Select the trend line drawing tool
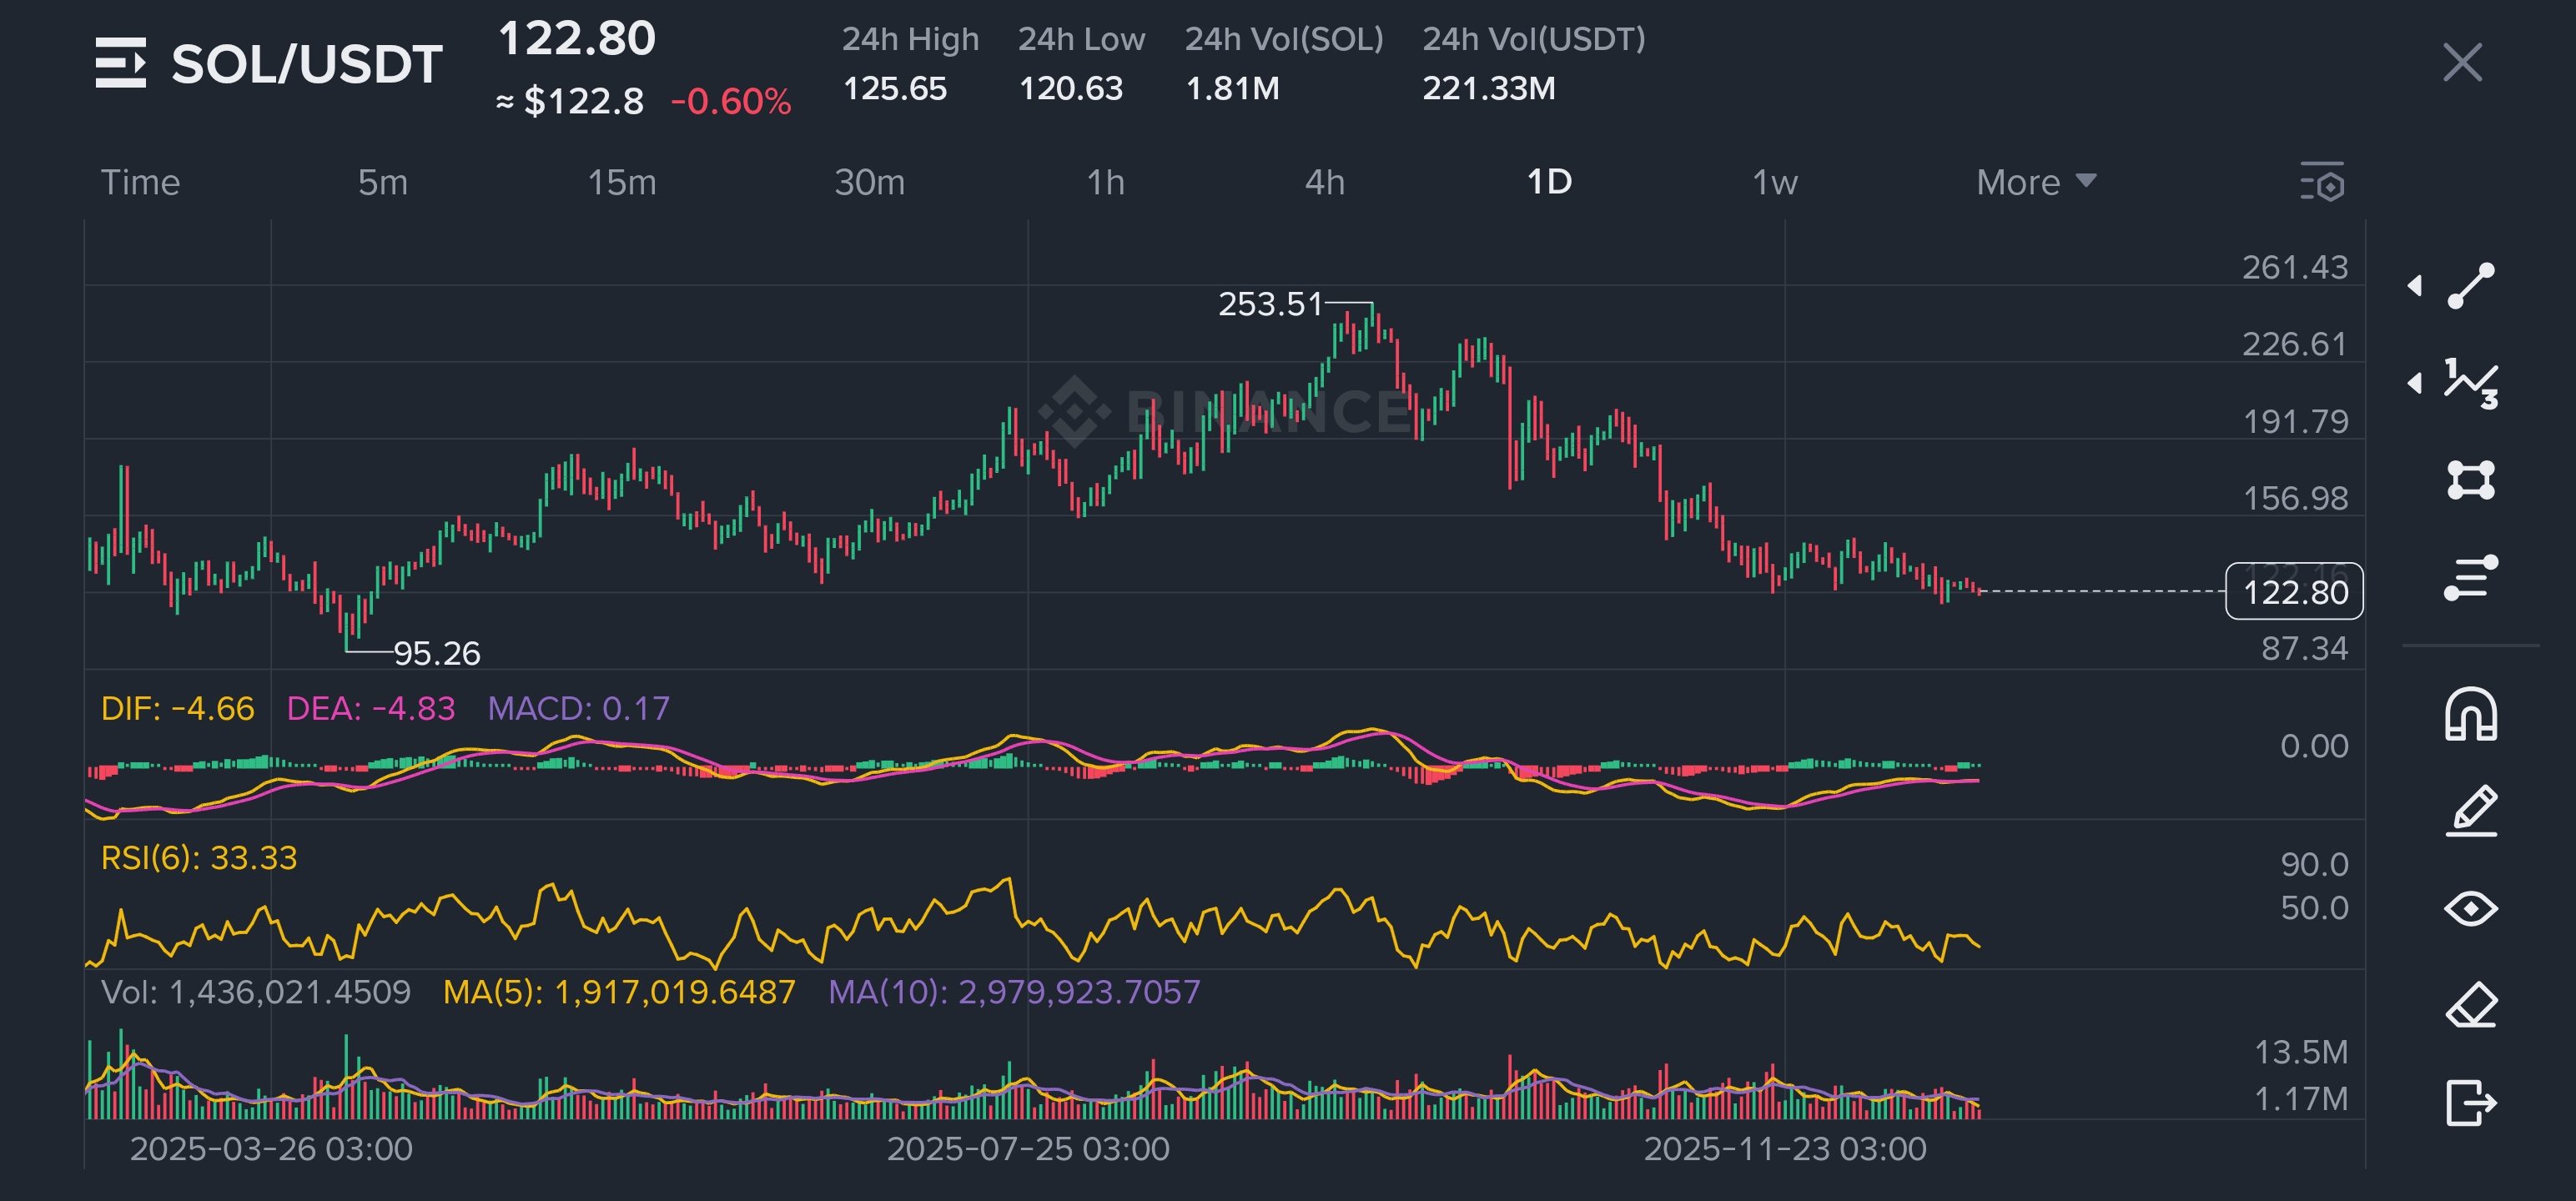Viewport: 2576px width, 1201px height. pyautogui.click(x=2471, y=286)
